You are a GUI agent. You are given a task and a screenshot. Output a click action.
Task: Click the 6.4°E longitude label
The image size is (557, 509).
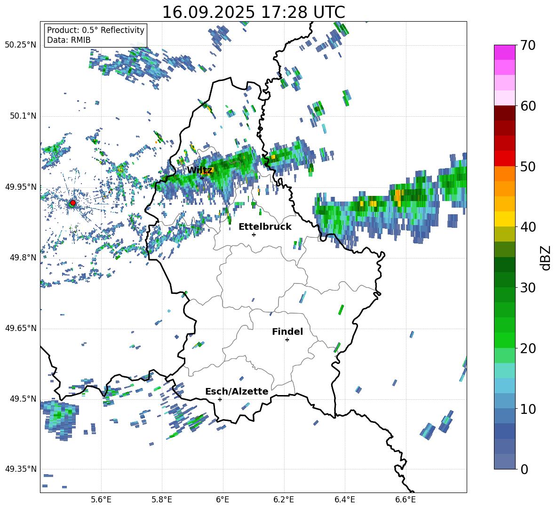tap(344, 500)
